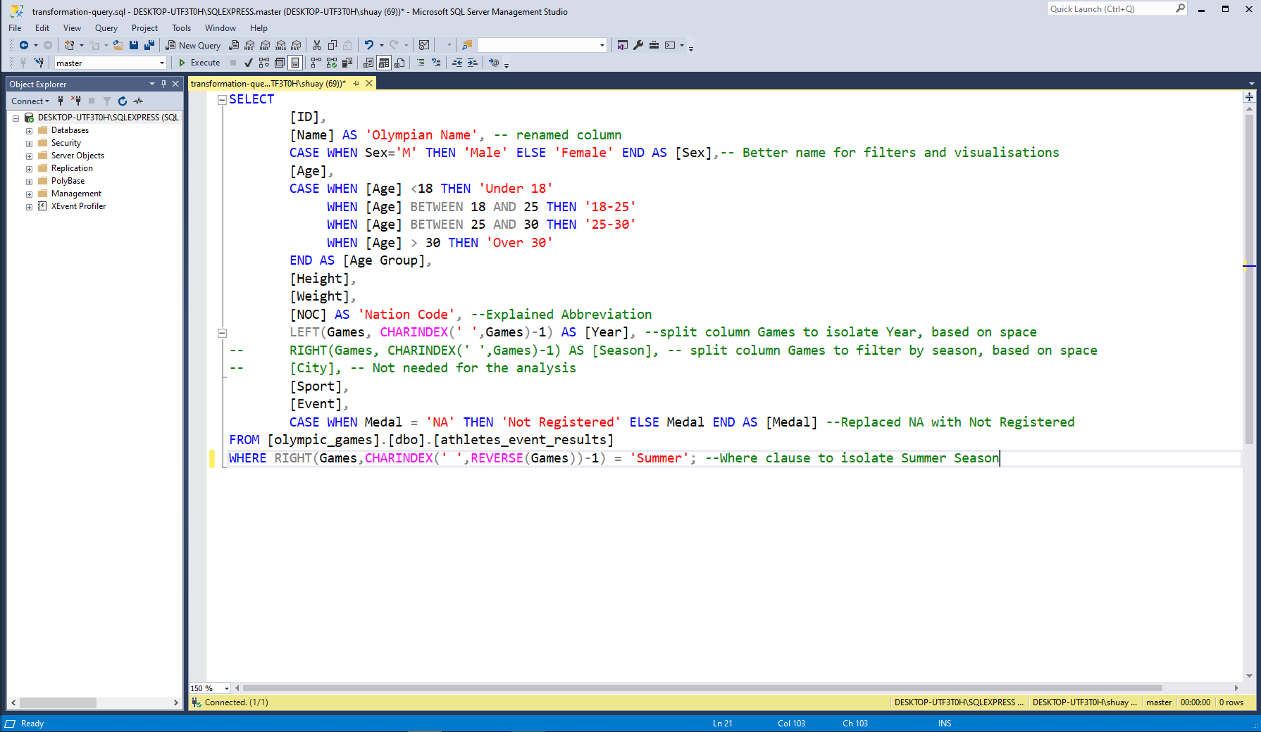Open the Properties wrench icon
The width and height of the screenshot is (1261, 732).
(x=638, y=45)
